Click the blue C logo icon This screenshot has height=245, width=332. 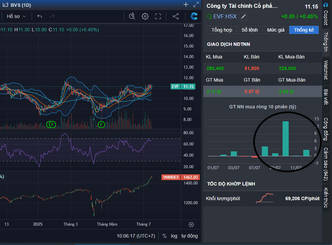[194, 16]
